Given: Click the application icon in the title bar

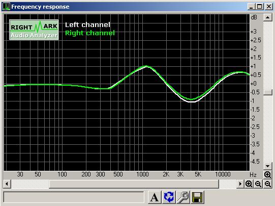Looking at the screenshot, I should point(6,7).
